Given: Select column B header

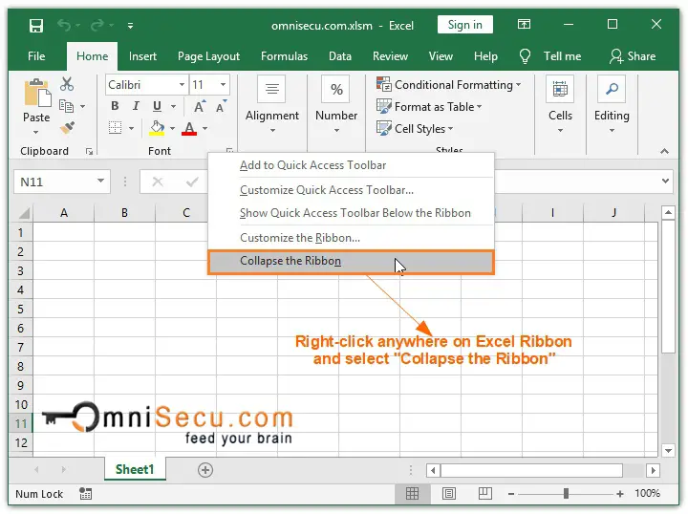Looking at the screenshot, I should pos(124,213).
